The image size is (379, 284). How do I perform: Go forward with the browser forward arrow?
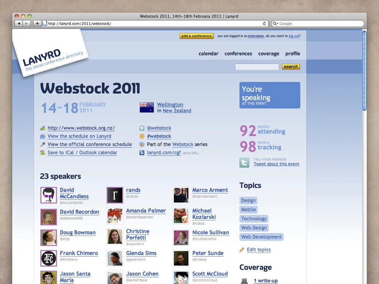coord(27,23)
